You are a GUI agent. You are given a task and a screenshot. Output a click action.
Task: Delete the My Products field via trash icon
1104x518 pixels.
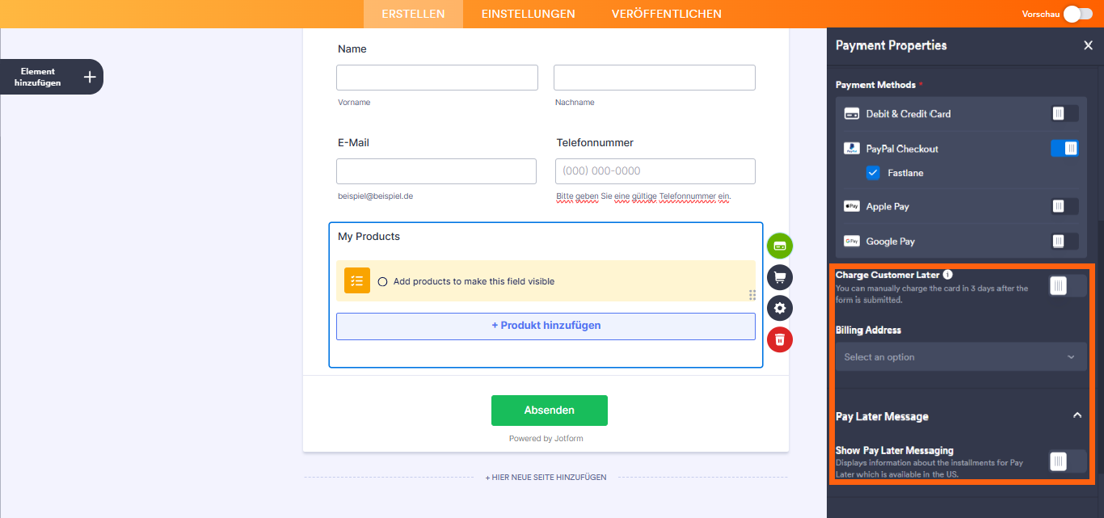click(x=779, y=339)
